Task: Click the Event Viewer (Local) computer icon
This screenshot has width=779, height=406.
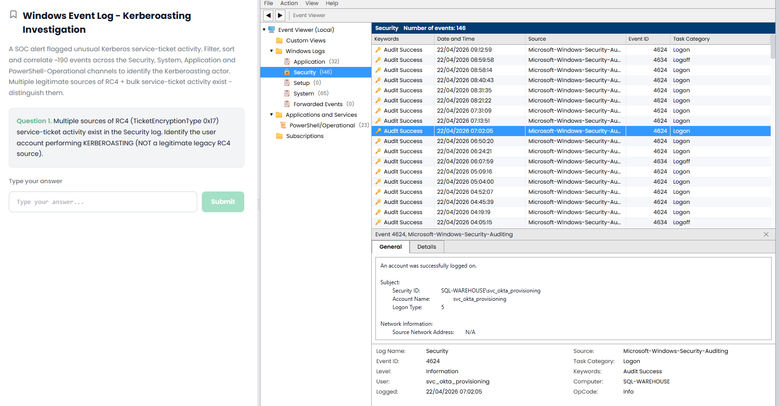Action: (272, 30)
